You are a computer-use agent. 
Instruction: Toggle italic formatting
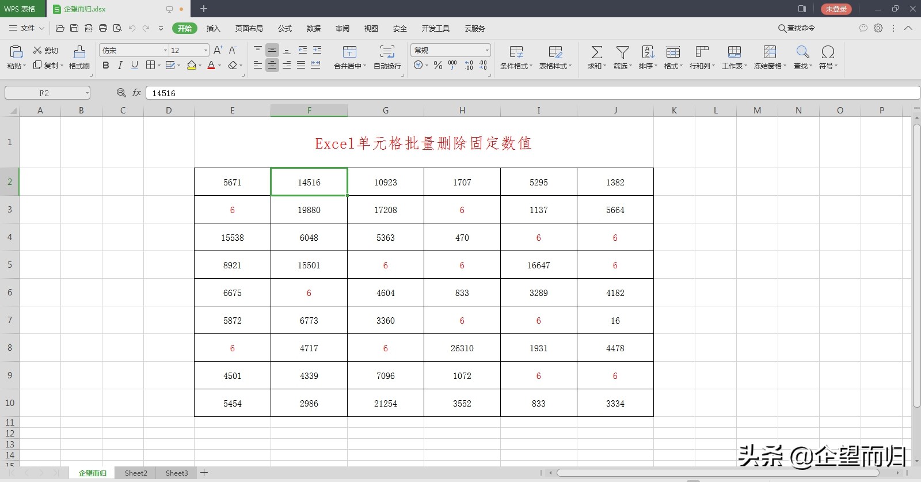[120, 66]
